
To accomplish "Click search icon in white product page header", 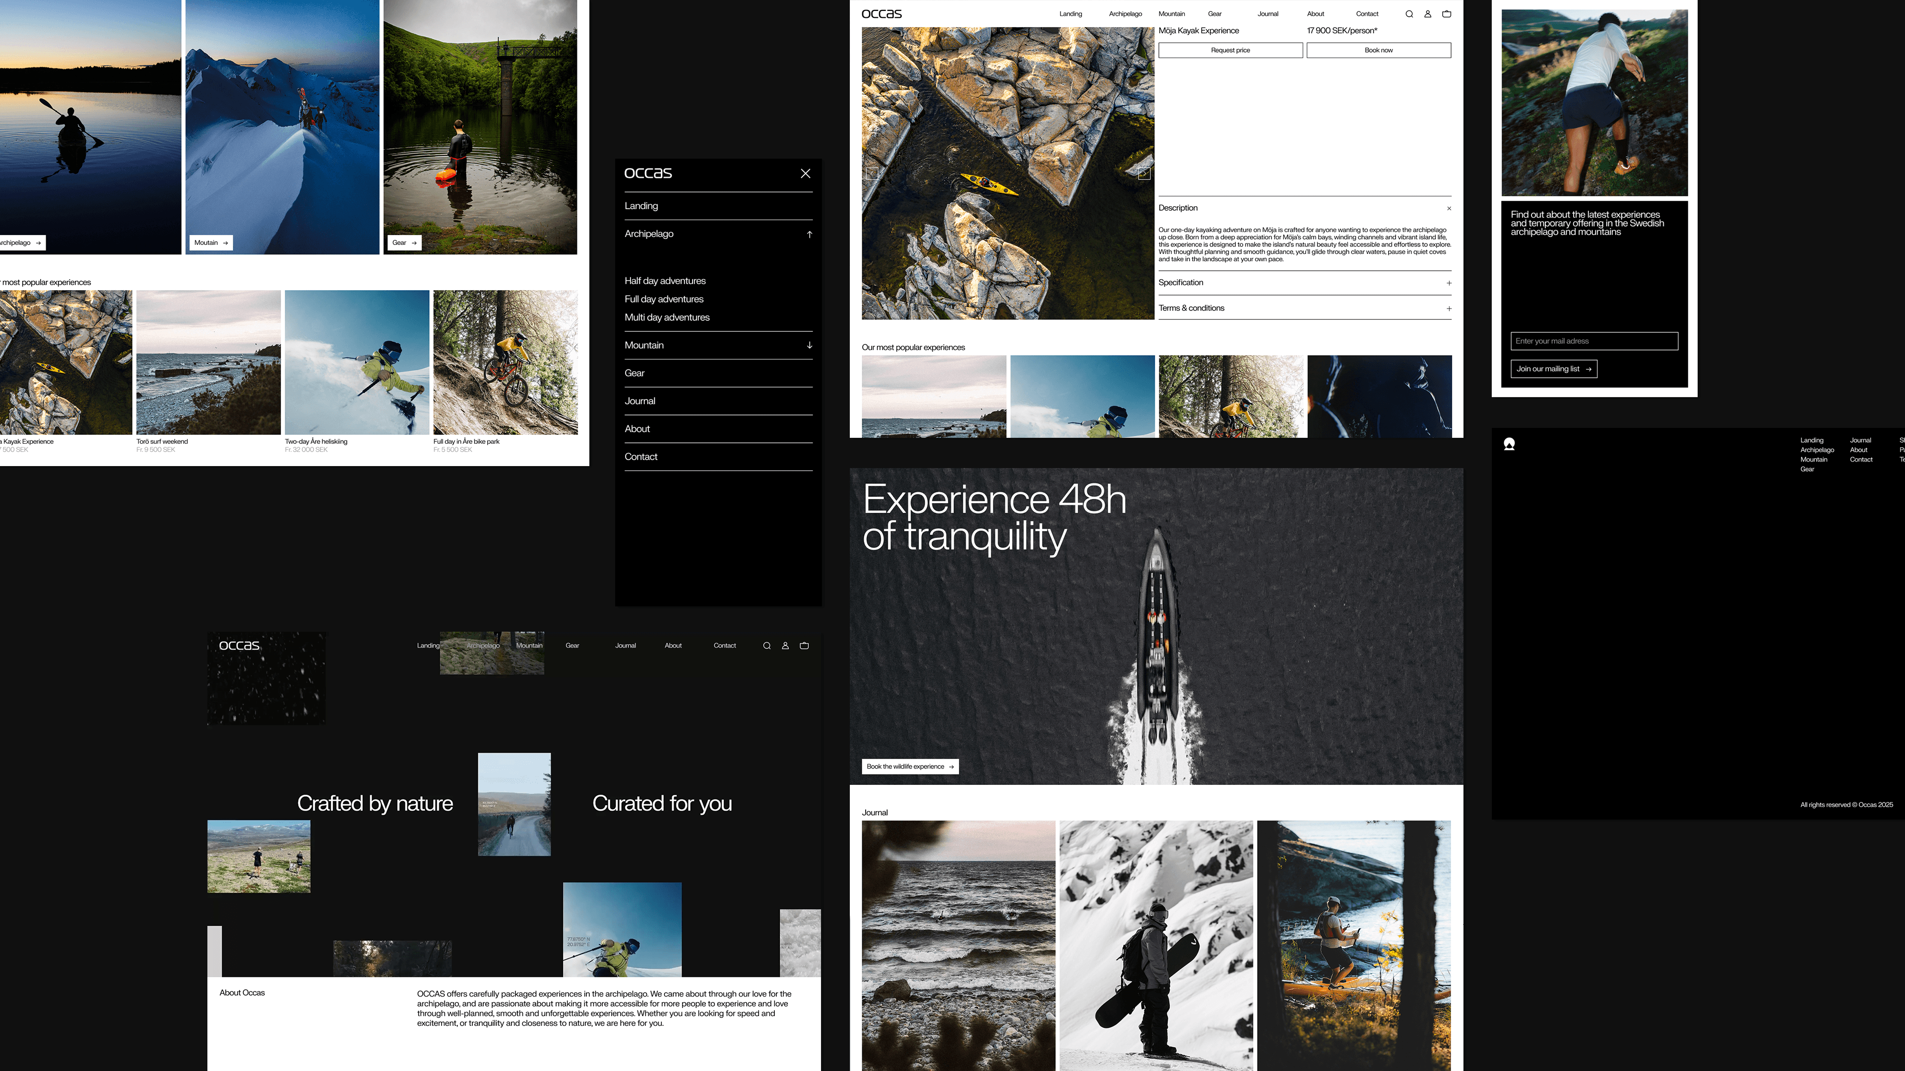I will click(x=1409, y=14).
